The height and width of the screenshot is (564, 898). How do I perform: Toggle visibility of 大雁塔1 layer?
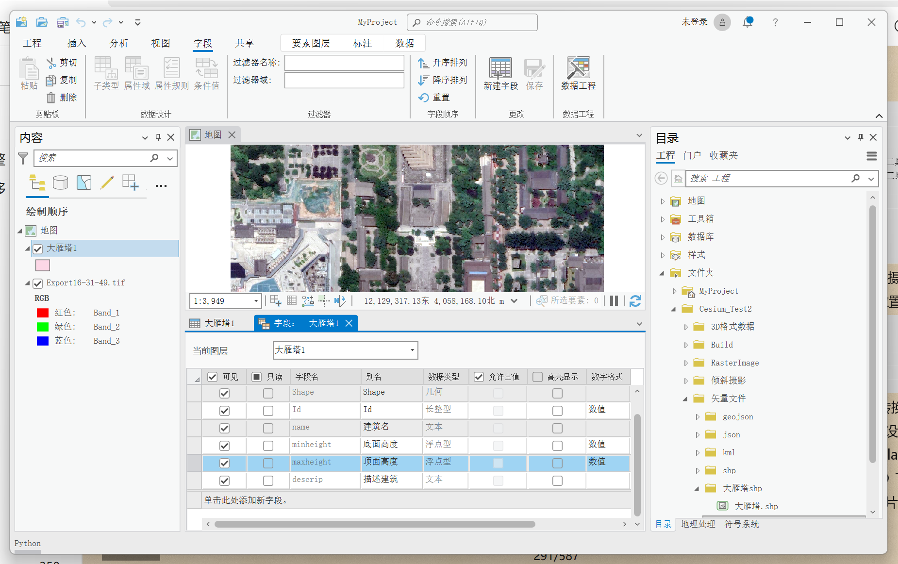(x=38, y=249)
